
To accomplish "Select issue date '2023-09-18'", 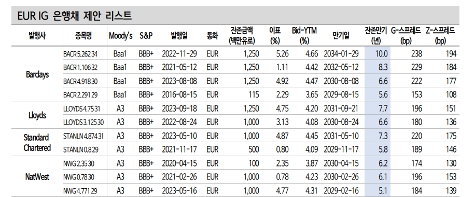I will coord(179,109).
